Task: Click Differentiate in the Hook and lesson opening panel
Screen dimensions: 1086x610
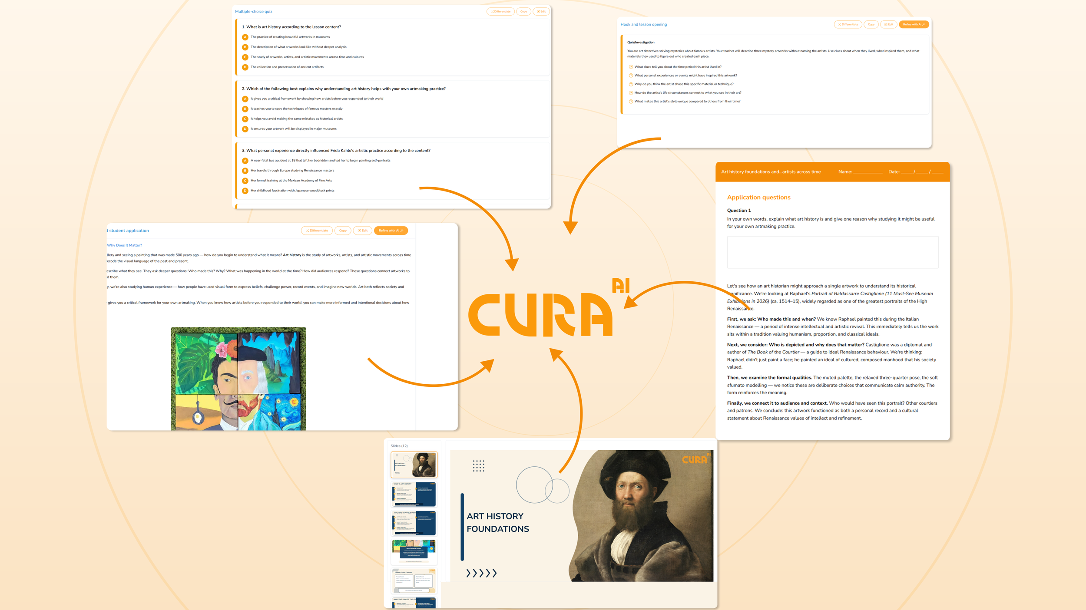Action: 848,25
